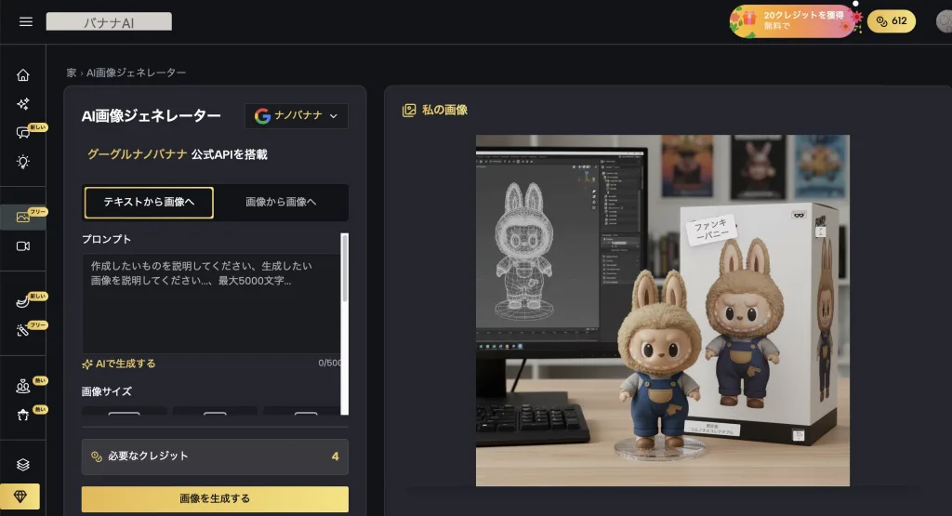Go to Home in sidebar
The image size is (952, 516).
click(x=23, y=75)
